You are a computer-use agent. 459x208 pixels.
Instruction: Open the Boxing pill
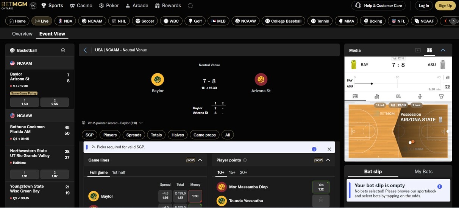[373, 21]
